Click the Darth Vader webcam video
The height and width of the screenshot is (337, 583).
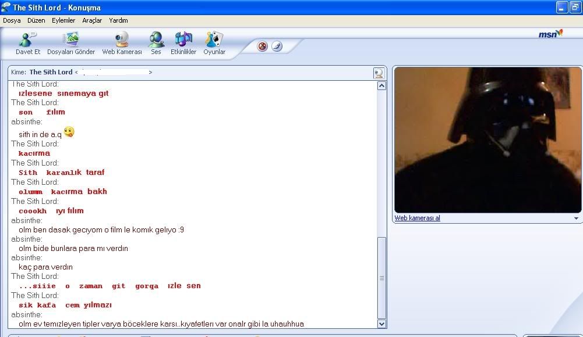(x=487, y=140)
